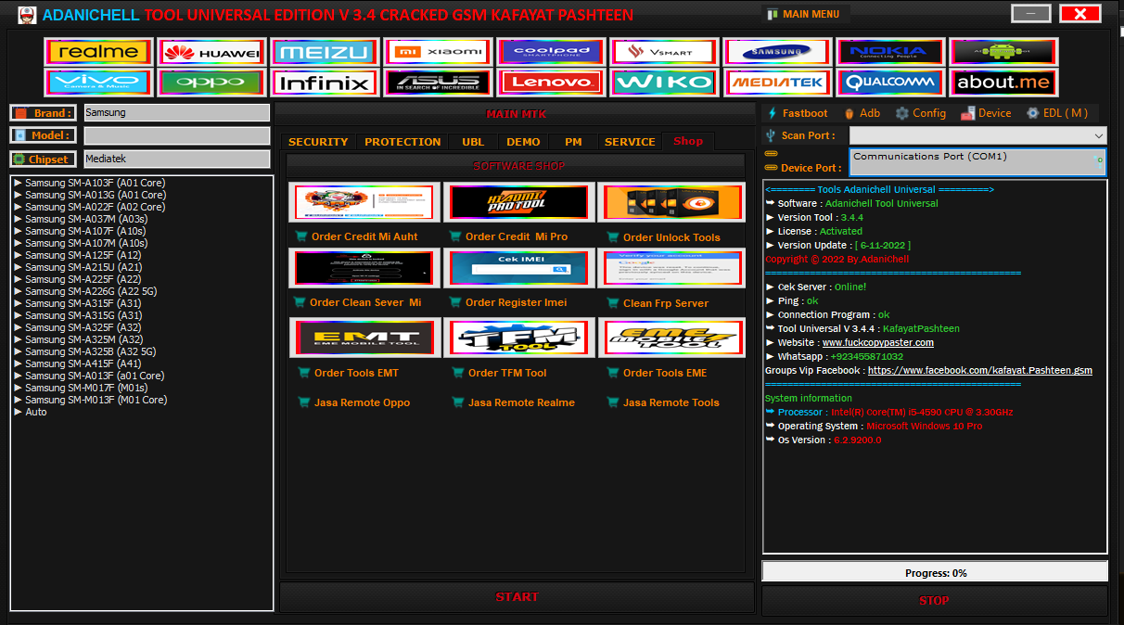Open the Clean Server Mi thumbnail

pos(364,268)
